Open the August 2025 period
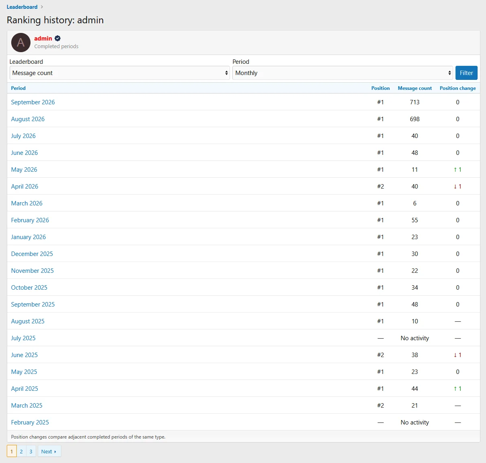 28,321
